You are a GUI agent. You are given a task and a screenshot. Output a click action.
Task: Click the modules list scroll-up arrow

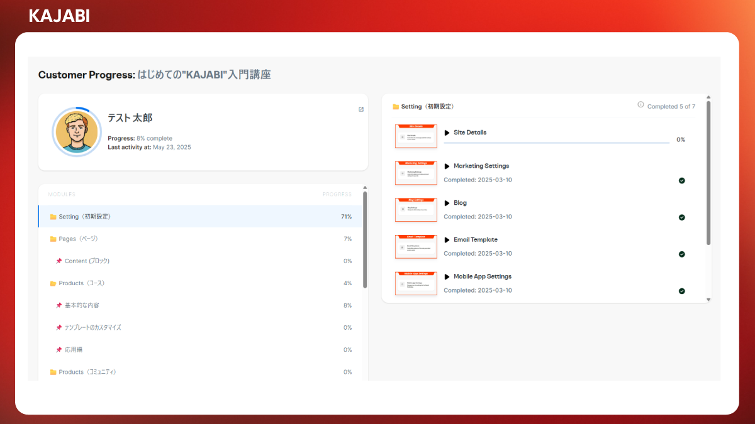coord(365,188)
